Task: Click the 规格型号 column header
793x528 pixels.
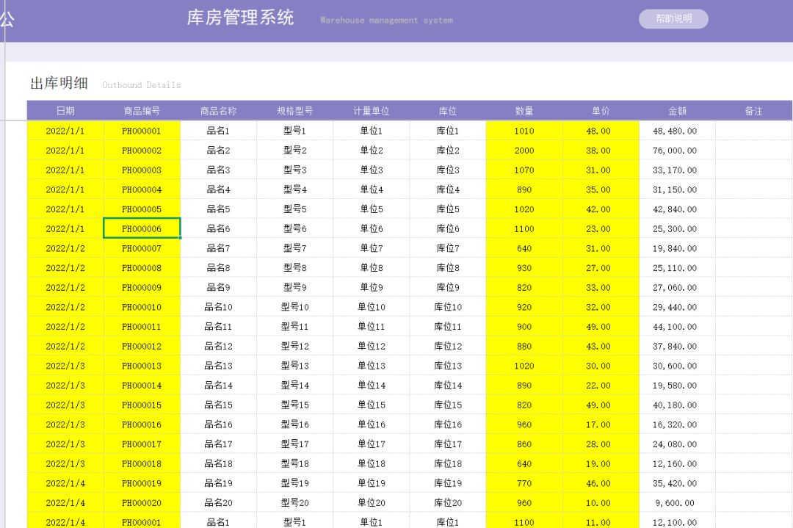Action: pos(294,111)
